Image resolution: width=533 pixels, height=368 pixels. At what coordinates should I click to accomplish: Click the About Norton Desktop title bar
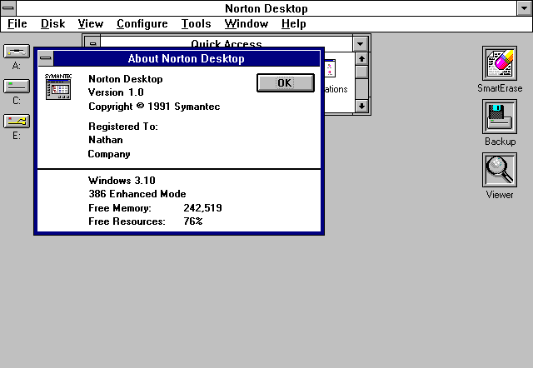(187, 58)
